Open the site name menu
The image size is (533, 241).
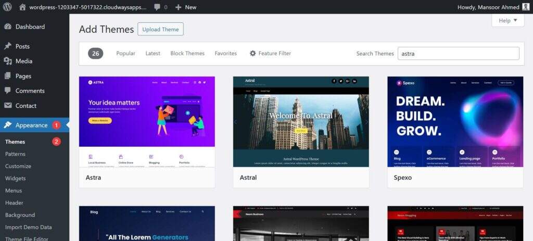click(x=83, y=7)
